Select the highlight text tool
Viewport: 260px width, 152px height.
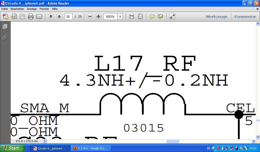coord(160,16)
